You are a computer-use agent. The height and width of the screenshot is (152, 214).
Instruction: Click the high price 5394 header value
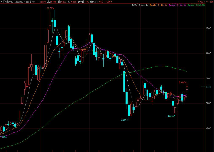(x=54, y=2)
